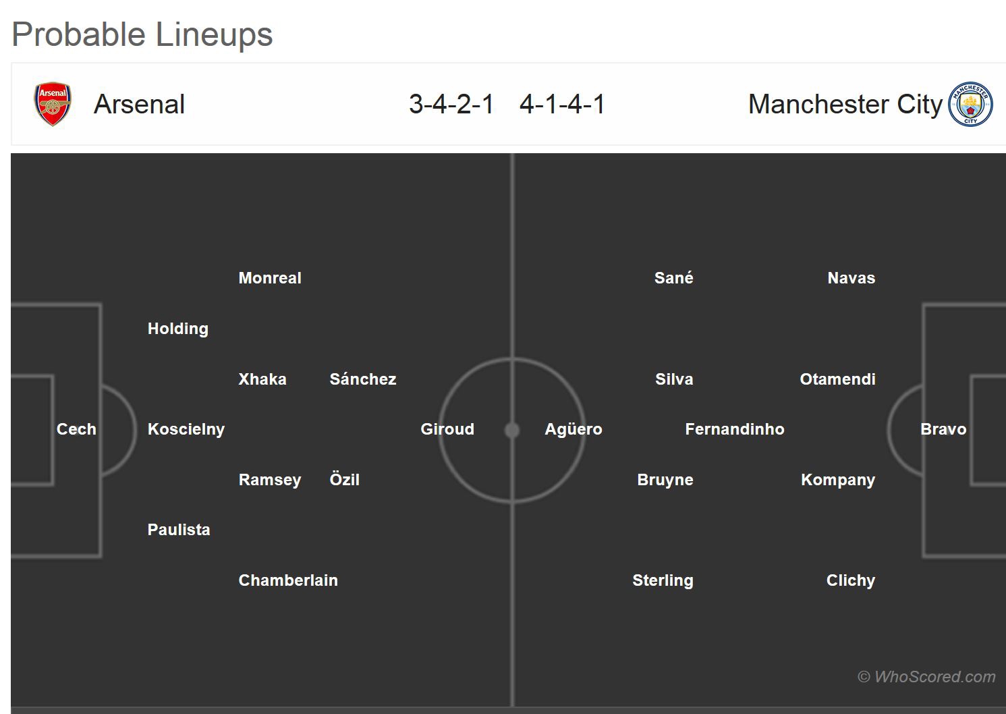
Task: Select Monreal in Arsenal's lineup
Action: 270,278
